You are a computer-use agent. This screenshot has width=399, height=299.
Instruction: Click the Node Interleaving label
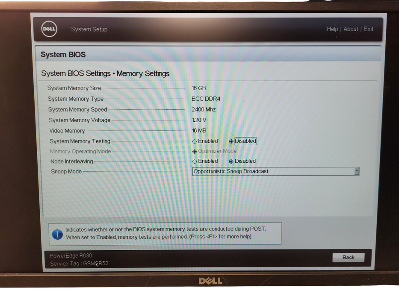pyautogui.click(x=71, y=161)
